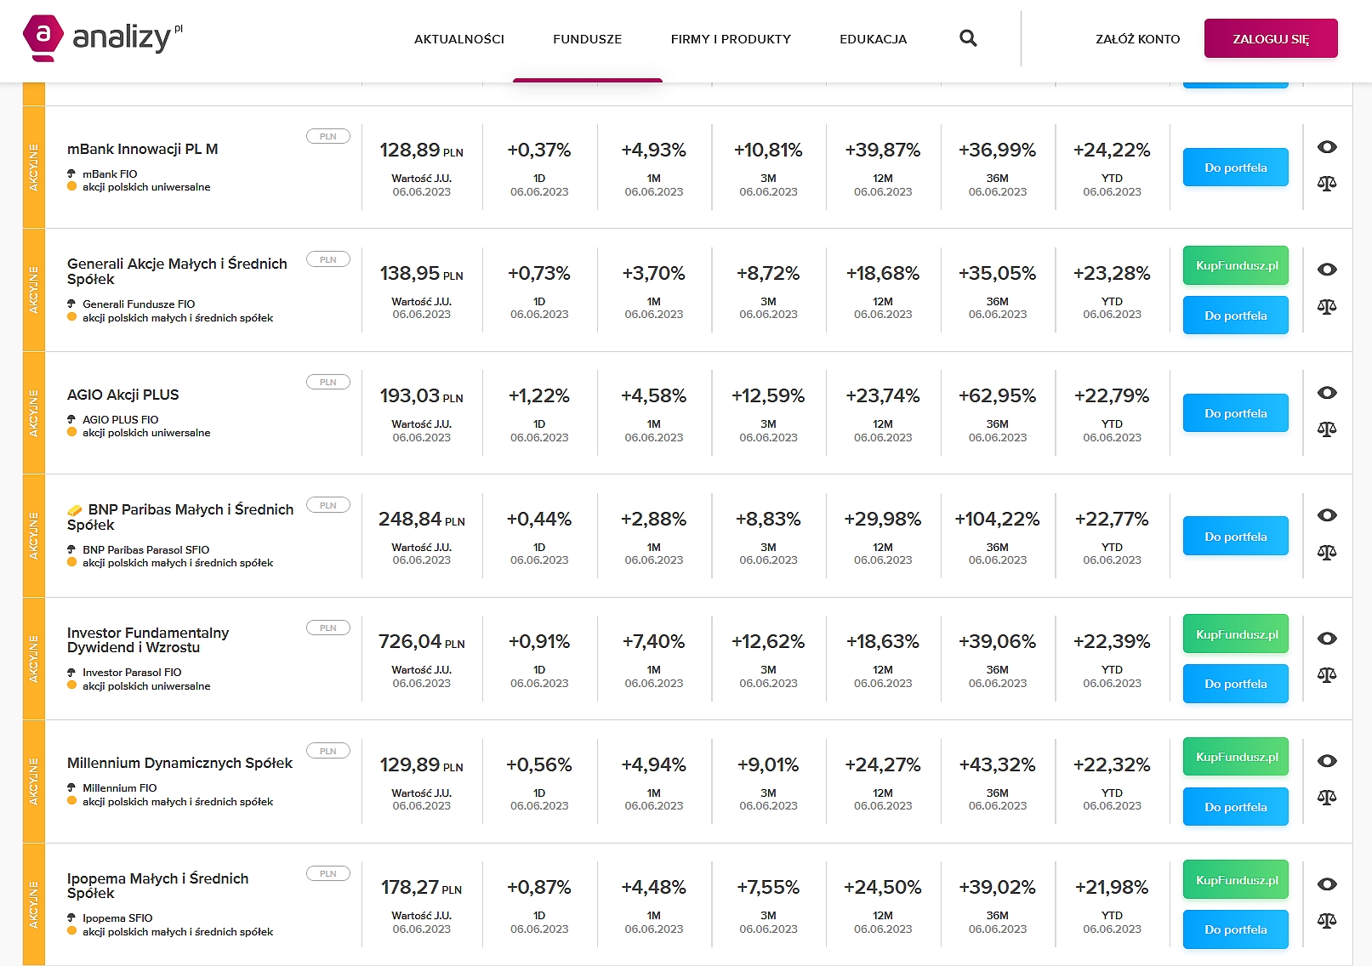Buy Ipopema fund via KupFundusz.pl
The image size is (1372, 966).
coord(1235,880)
